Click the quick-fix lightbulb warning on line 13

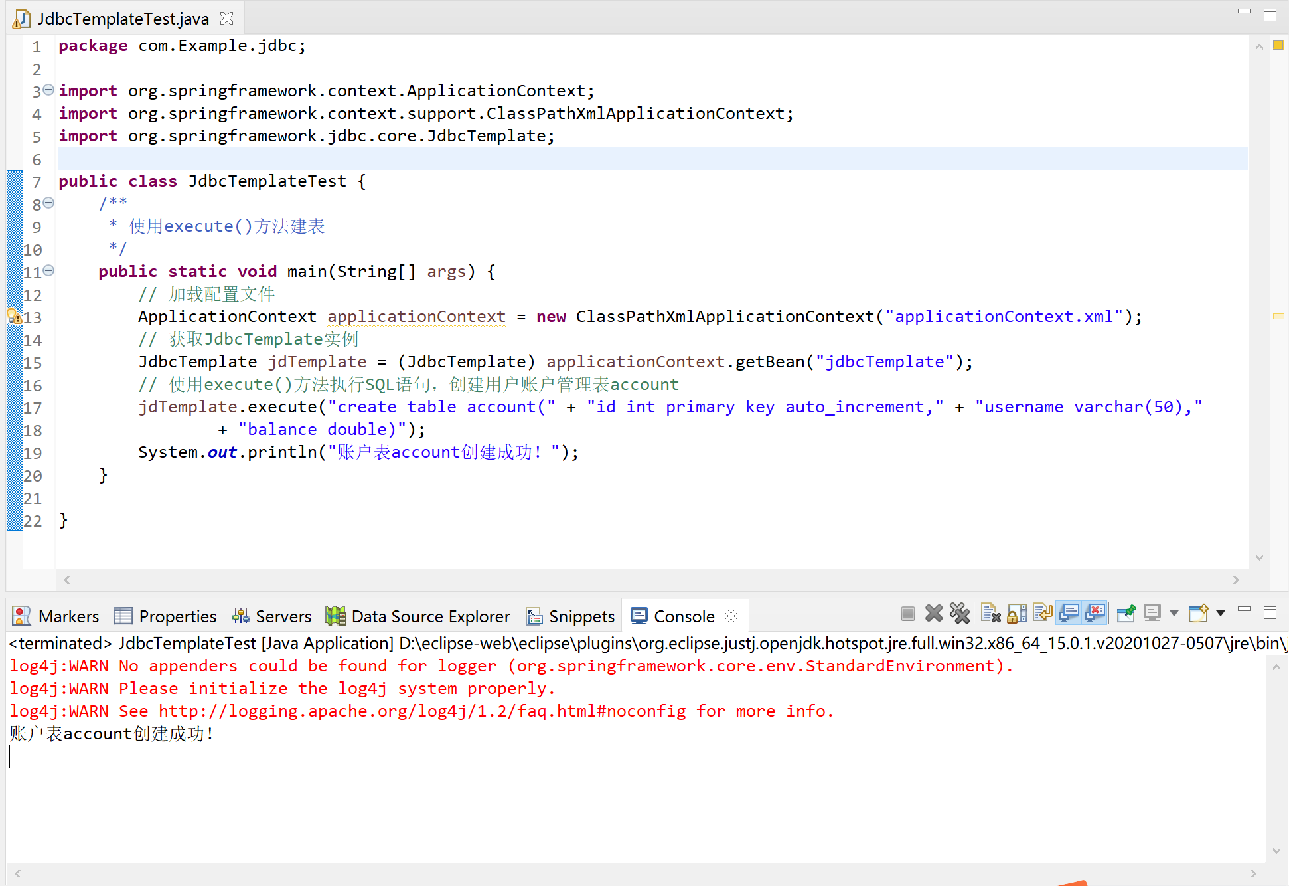click(13, 316)
